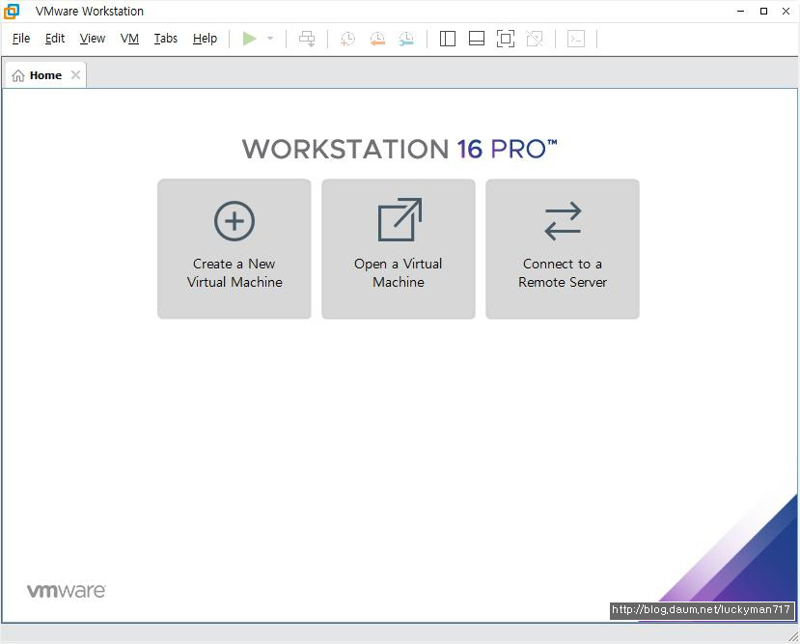Close the VMware Workstation window

coord(786,12)
